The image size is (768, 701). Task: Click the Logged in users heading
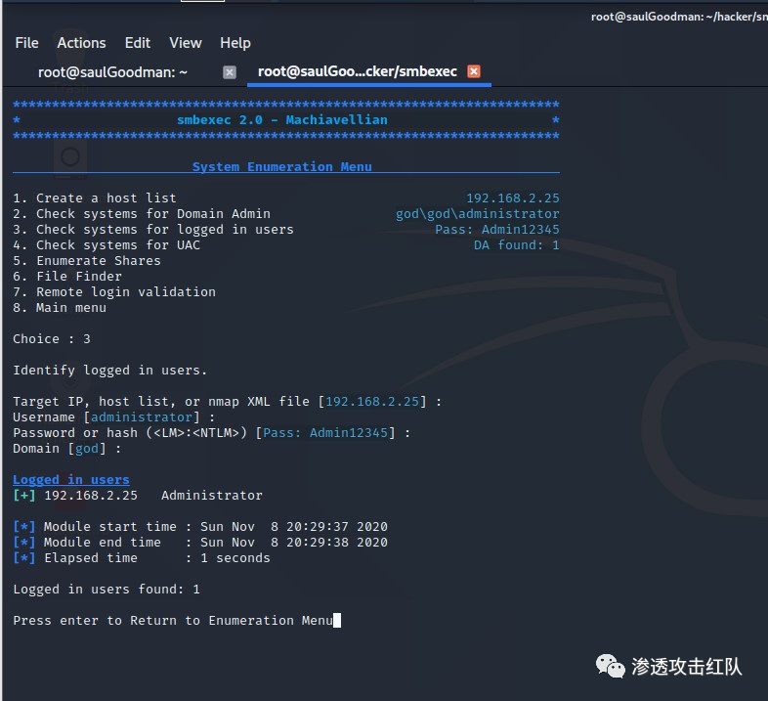[71, 480]
